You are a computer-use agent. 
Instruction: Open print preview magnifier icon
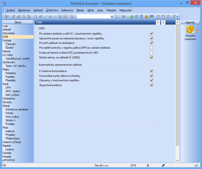(x=24, y=17)
